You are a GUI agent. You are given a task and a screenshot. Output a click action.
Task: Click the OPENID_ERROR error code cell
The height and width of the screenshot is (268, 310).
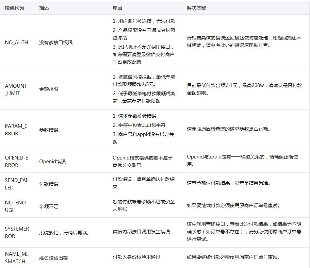coord(16,161)
